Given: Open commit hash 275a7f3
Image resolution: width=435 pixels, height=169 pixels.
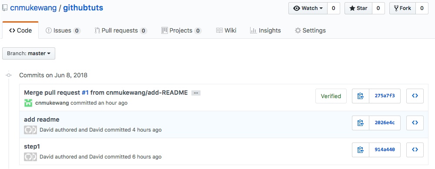Looking at the screenshot, I should (x=385, y=96).
